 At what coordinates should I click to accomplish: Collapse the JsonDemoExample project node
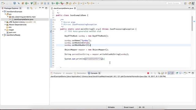[3, 12]
